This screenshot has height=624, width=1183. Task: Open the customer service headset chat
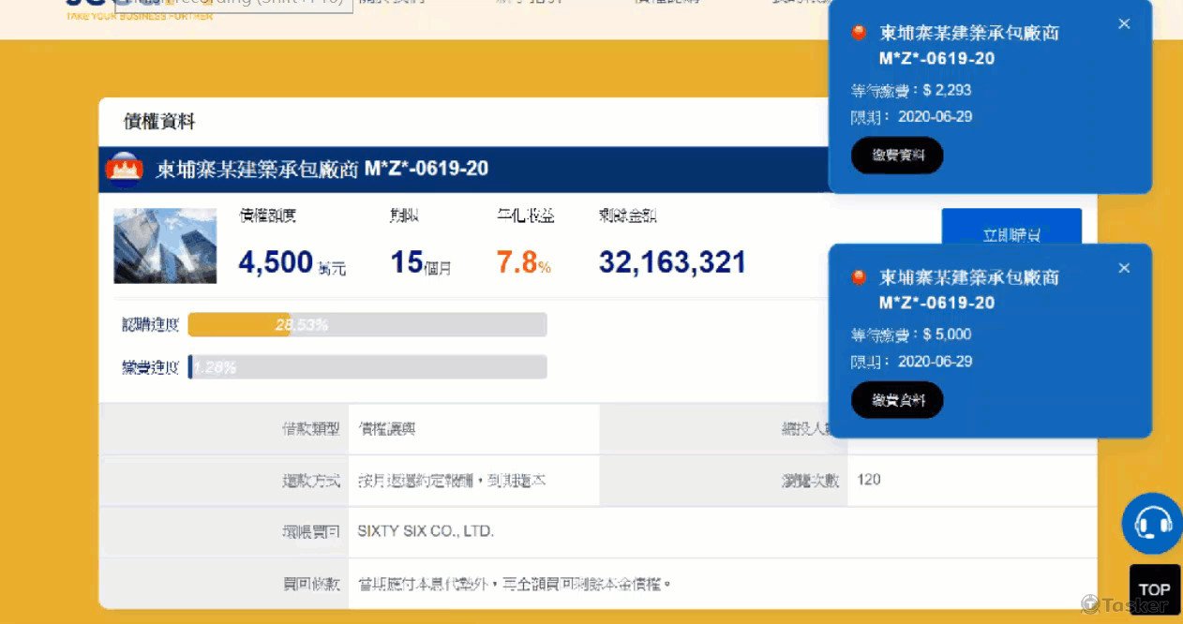click(1152, 523)
